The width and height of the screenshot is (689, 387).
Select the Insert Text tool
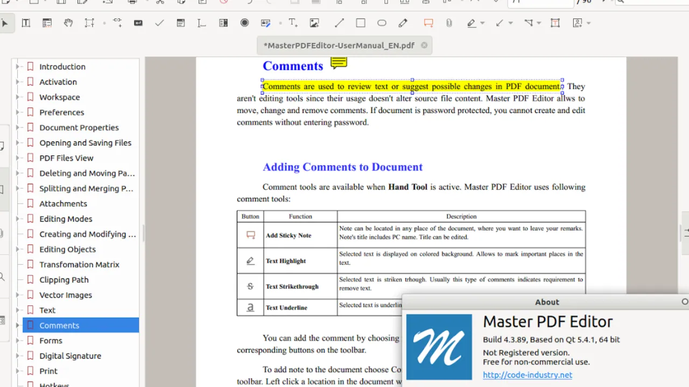pos(293,23)
